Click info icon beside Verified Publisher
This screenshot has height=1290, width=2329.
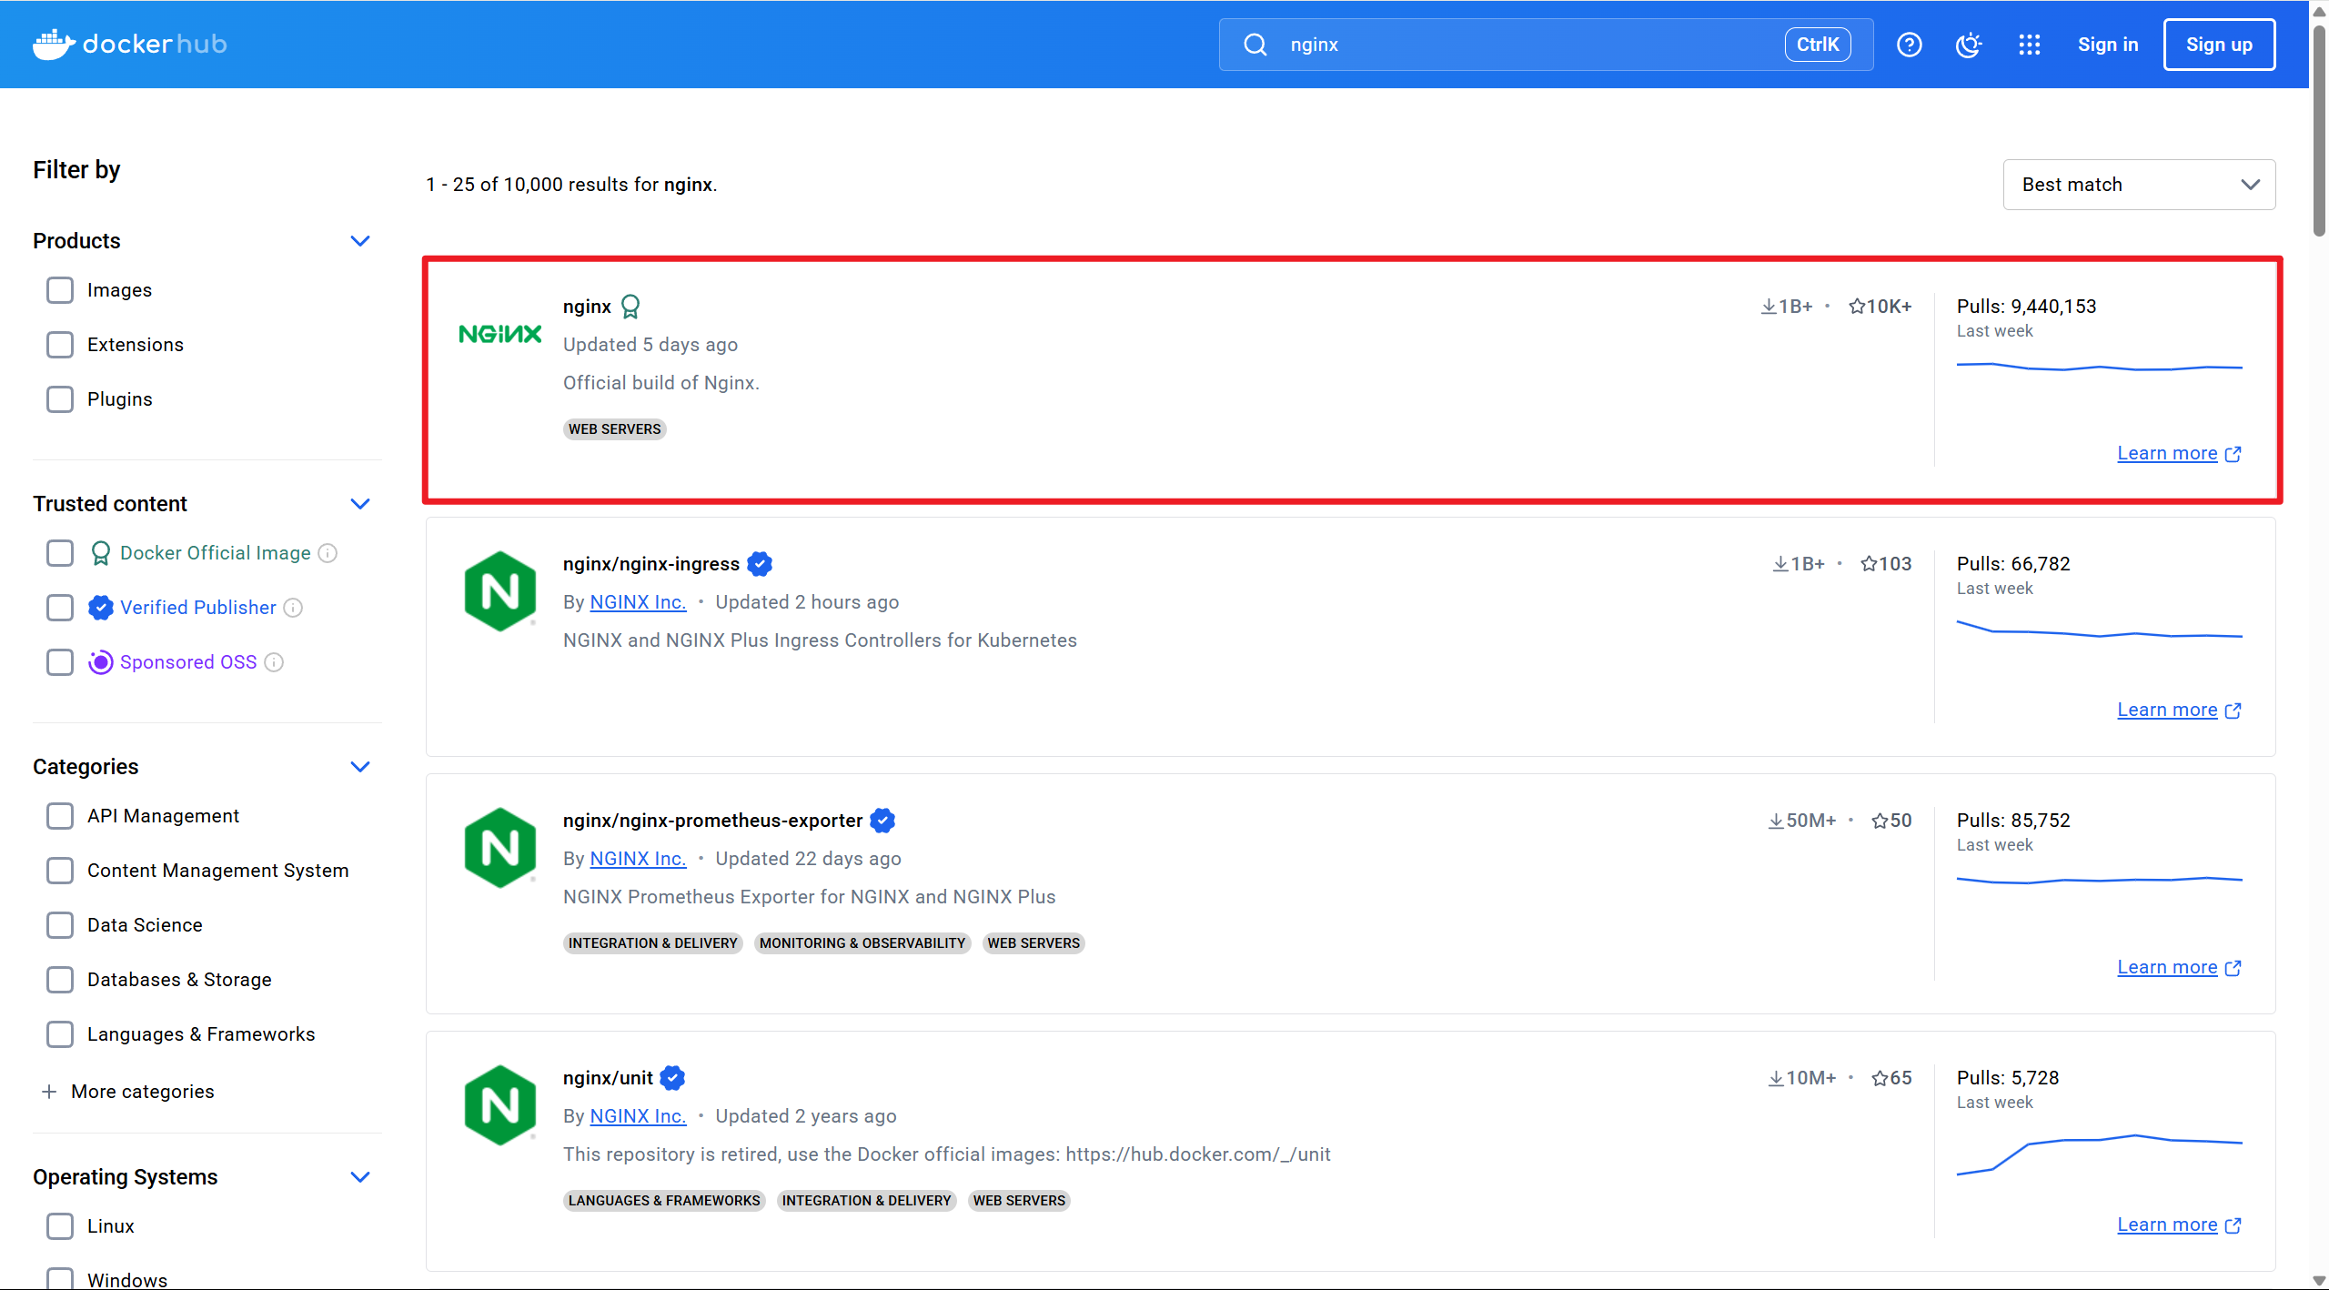[x=293, y=608]
